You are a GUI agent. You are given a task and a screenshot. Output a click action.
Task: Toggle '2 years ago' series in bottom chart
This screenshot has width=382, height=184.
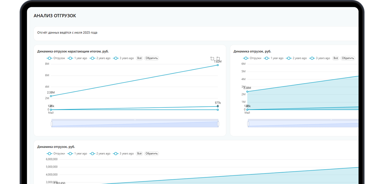click(x=100, y=154)
